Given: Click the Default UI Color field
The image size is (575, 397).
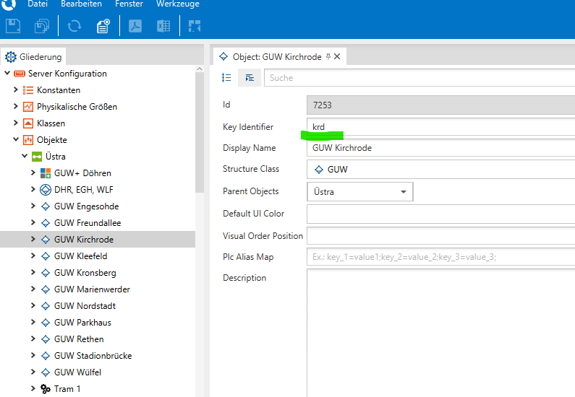Looking at the screenshot, I should click(440, 214).
